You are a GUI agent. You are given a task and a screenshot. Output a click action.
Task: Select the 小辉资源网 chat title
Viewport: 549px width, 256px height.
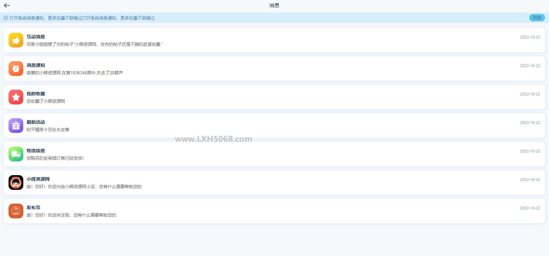[x=38, y=179]
